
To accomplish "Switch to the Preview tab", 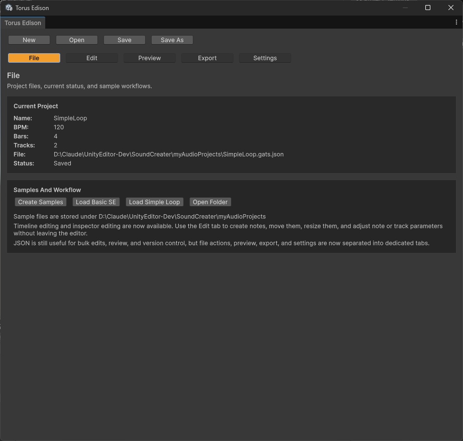I will click(x=150, y=58).
